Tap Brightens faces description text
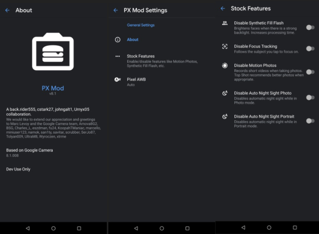319x234 pixels. (x=265, y=31)
